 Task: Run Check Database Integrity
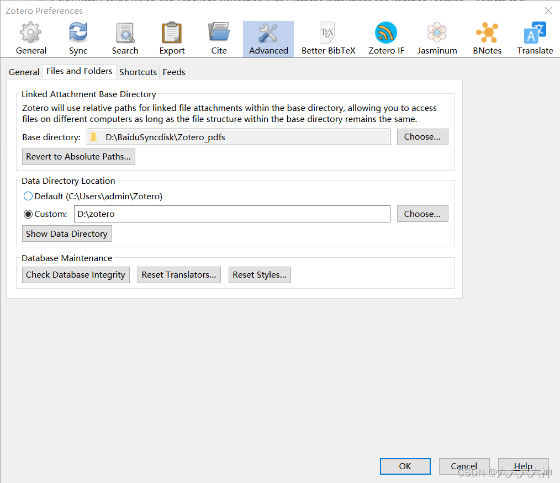(76, 275)
